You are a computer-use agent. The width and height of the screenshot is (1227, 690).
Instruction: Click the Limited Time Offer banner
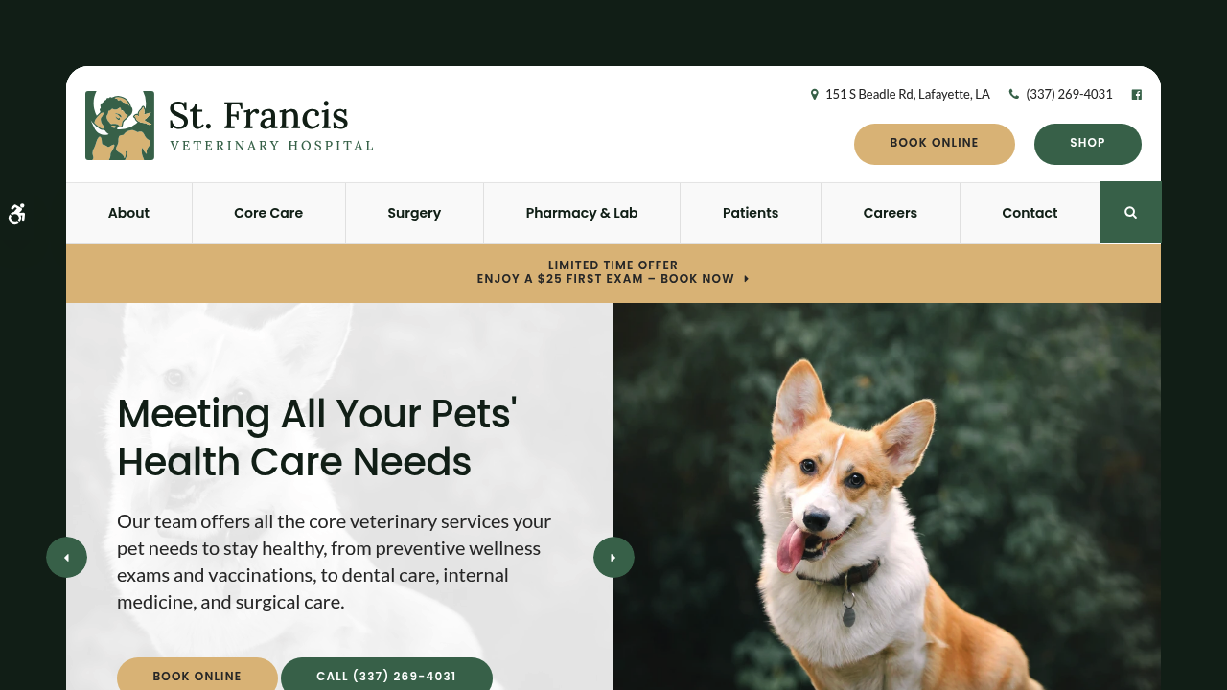pyautogui.click(x=613, y=273)
